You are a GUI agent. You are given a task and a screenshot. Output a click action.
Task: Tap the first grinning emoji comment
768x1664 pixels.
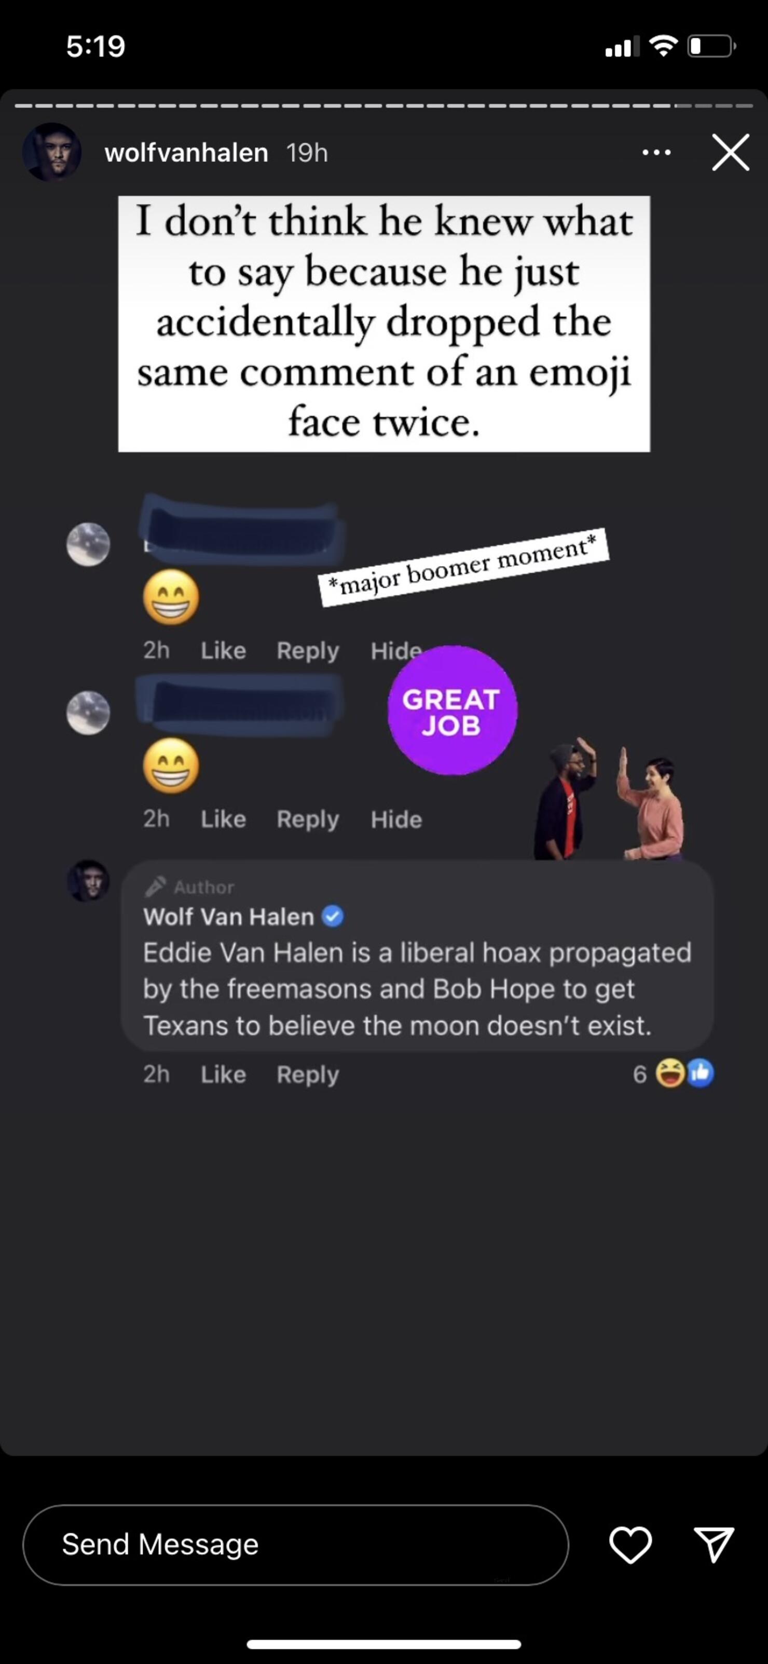pos(170,597)
